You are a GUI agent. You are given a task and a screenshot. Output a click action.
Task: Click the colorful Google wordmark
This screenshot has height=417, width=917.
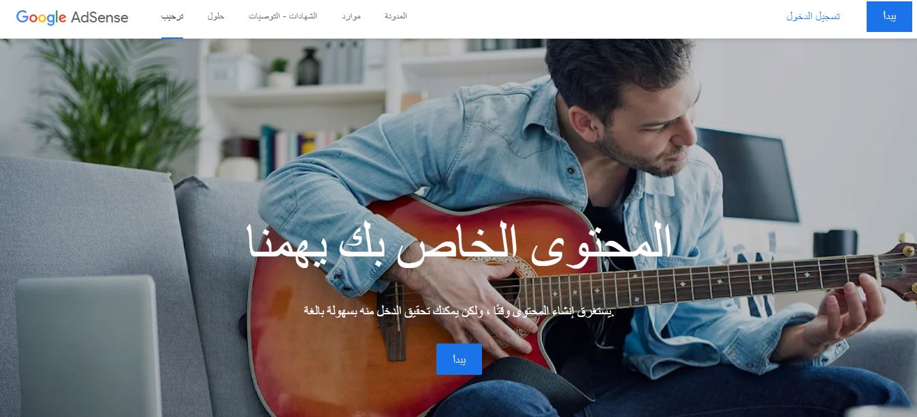[41, 18]
